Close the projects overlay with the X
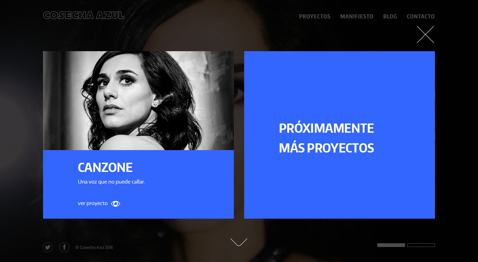This screenshot has width=478, height=262. tap(425, 34)
